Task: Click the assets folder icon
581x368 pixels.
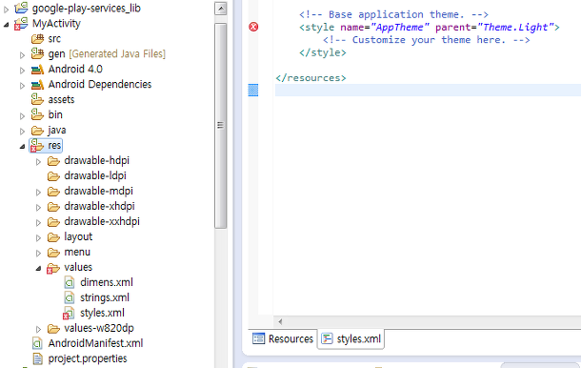Action: coord(37,99)
